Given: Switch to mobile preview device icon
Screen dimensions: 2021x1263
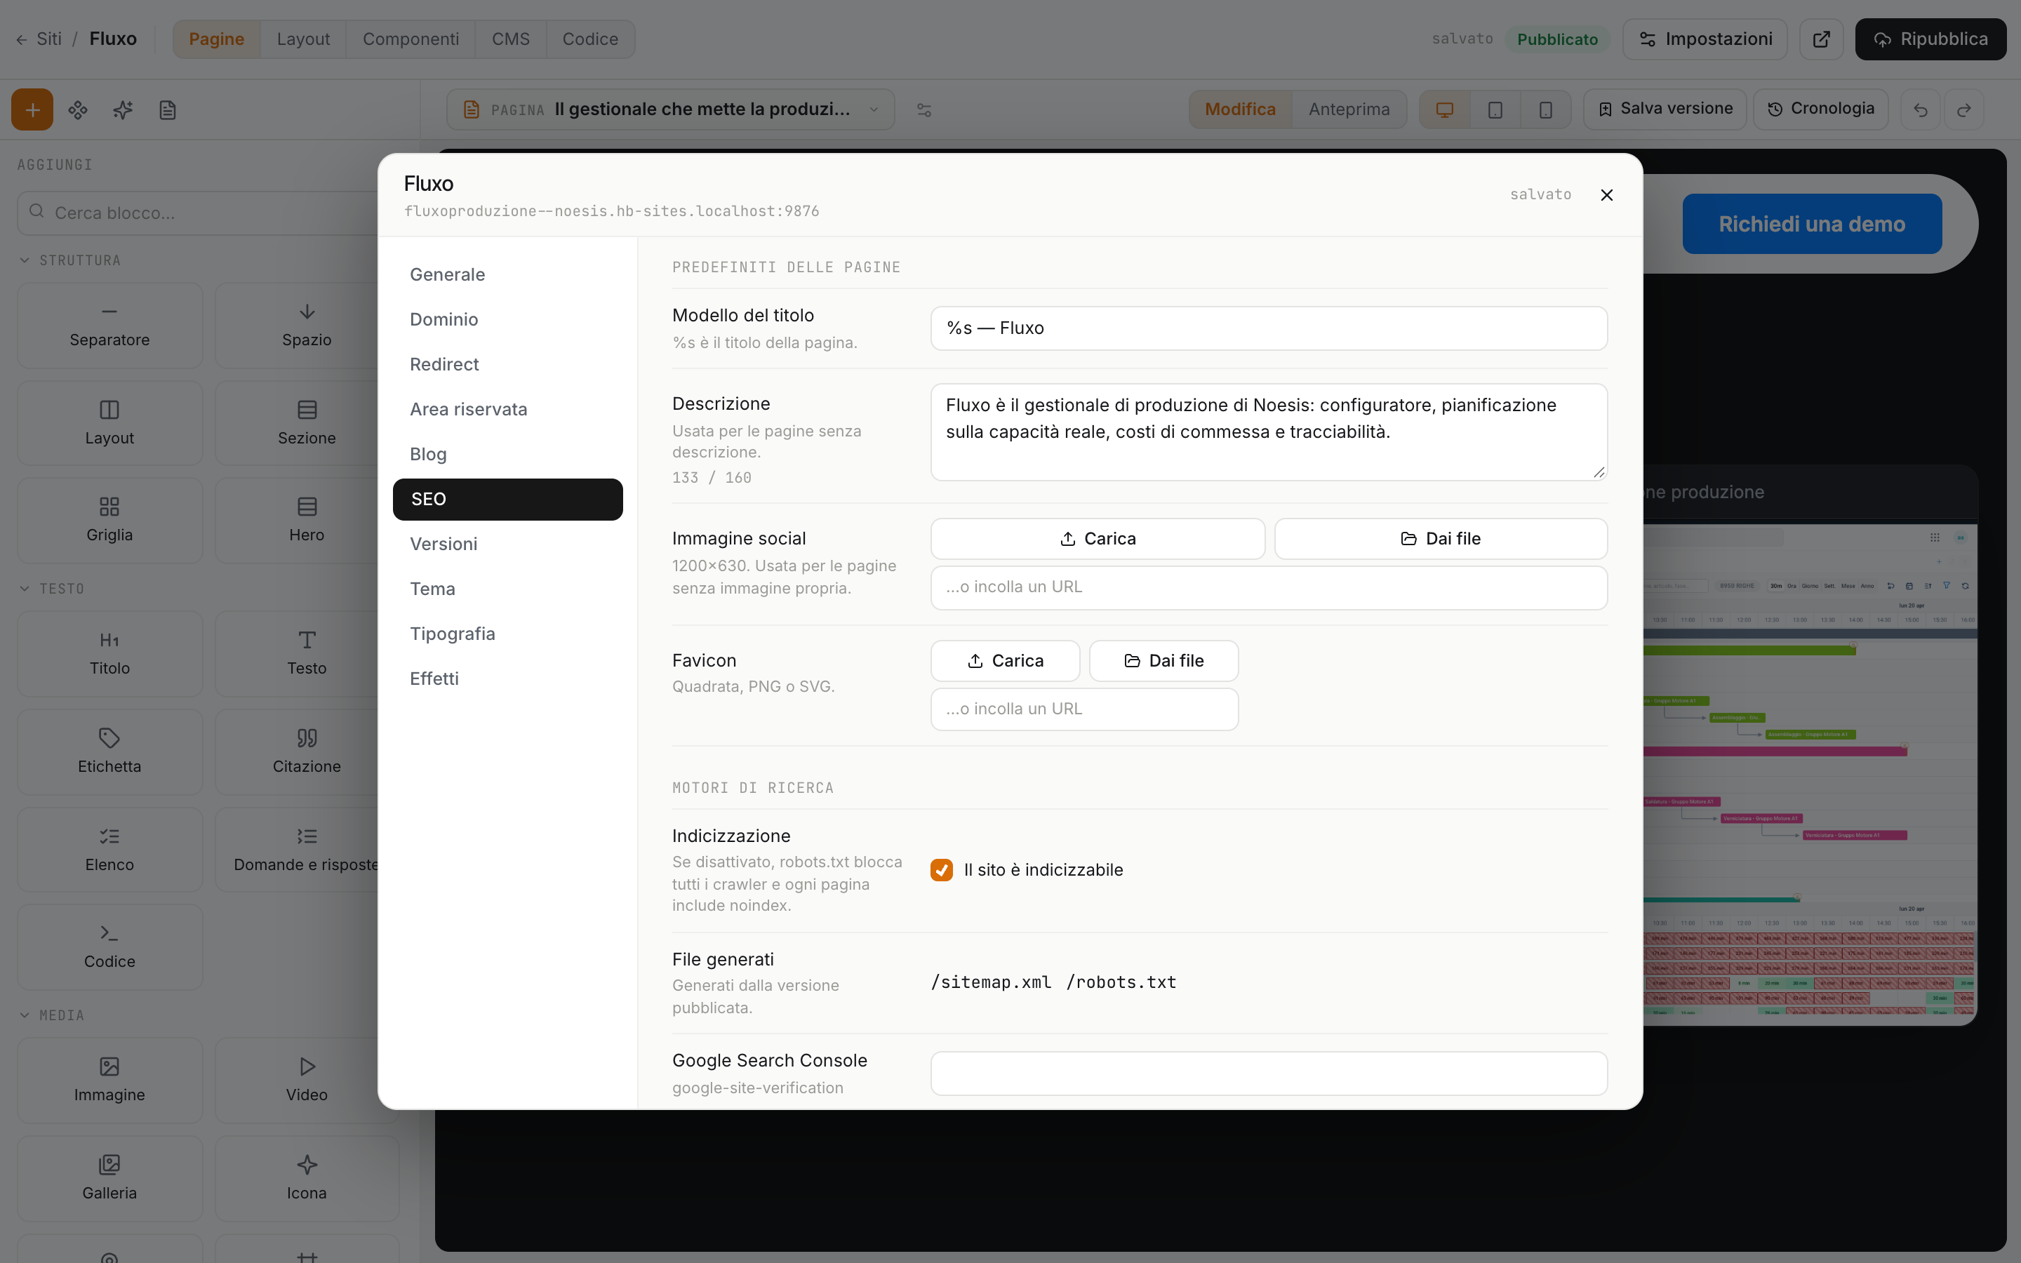Looking at the screenshot, I should (1545, 109).
